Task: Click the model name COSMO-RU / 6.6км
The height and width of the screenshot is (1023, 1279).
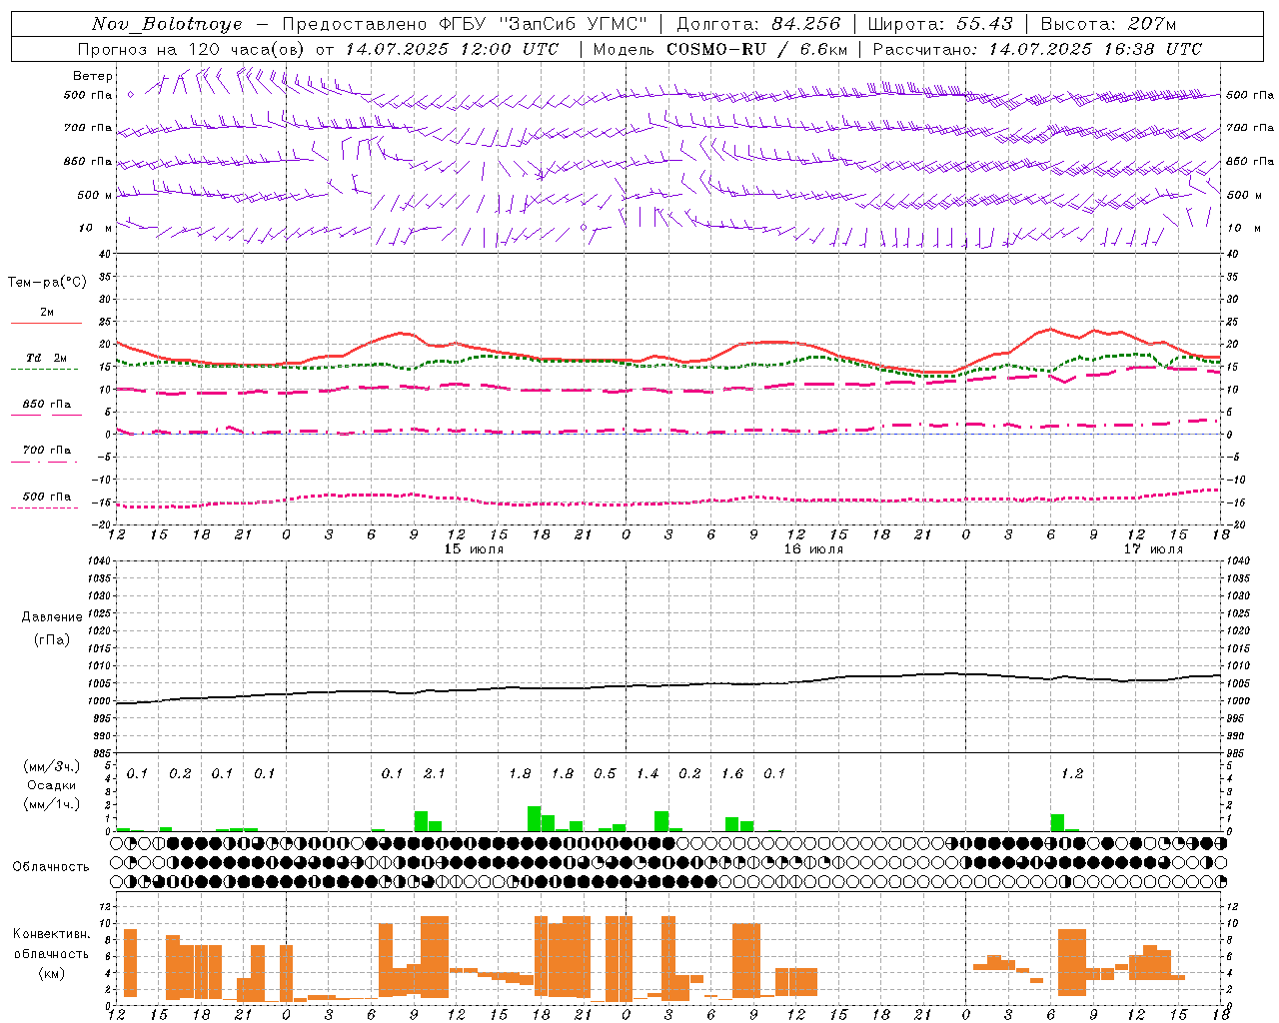Action: (757, 49)
